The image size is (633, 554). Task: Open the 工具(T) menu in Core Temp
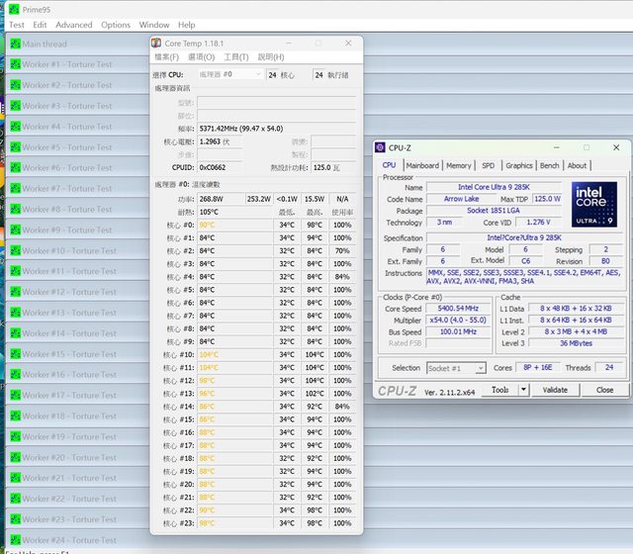tap(236, 57)
